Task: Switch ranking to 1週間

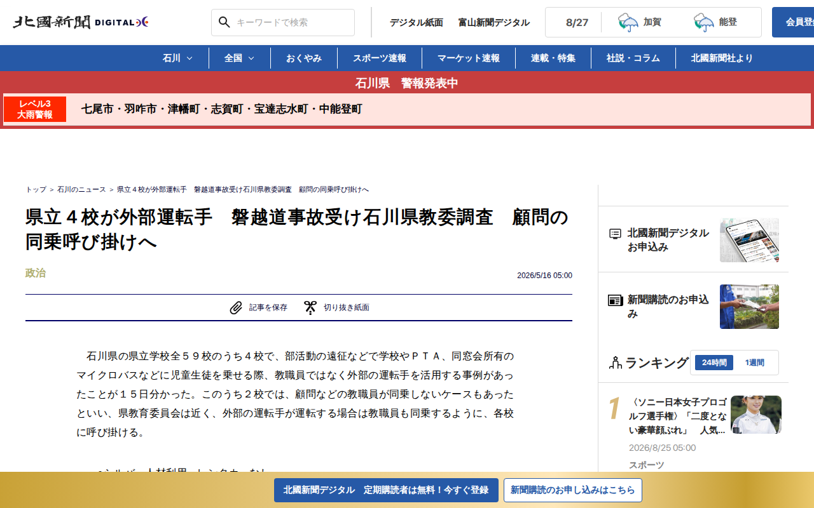Action: coord(755,363)
